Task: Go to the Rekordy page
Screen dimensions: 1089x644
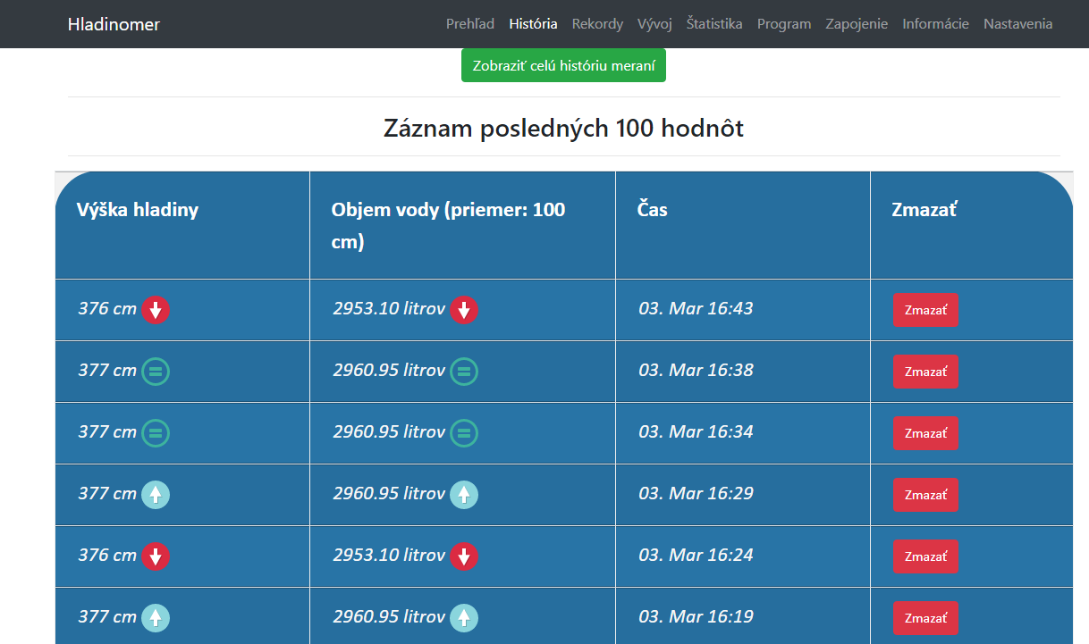Action: (x=597, y=24)
